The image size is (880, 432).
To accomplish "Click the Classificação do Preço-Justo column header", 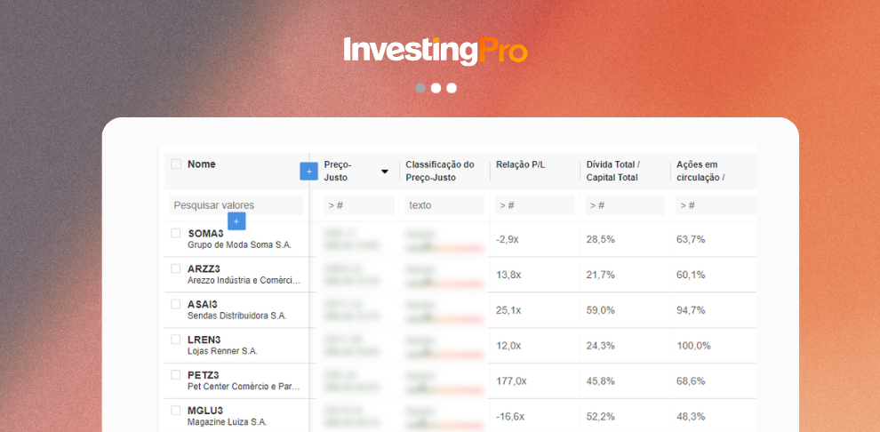I will (439, 172).
